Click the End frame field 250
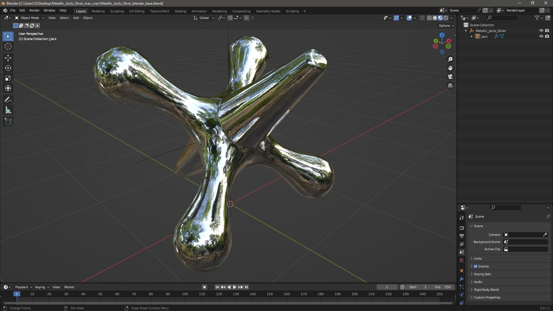This screenshot has height=311, width=553. click(443, 287)
